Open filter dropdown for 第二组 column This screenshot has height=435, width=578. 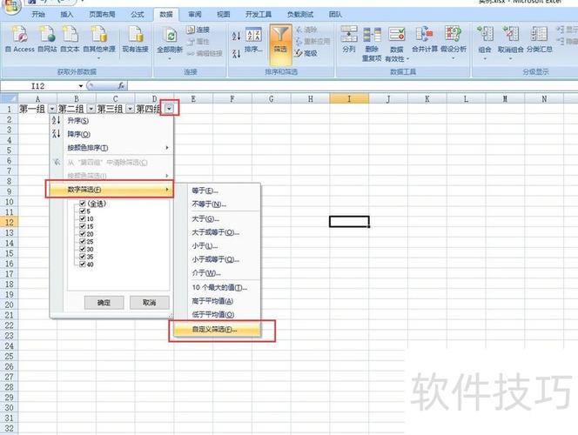tap(91, 109)
